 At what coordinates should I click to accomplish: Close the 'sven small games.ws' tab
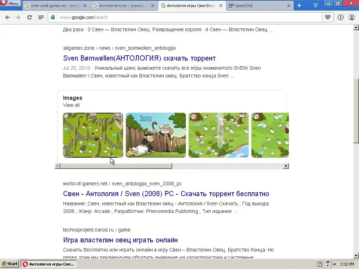[x=85, y=6]
